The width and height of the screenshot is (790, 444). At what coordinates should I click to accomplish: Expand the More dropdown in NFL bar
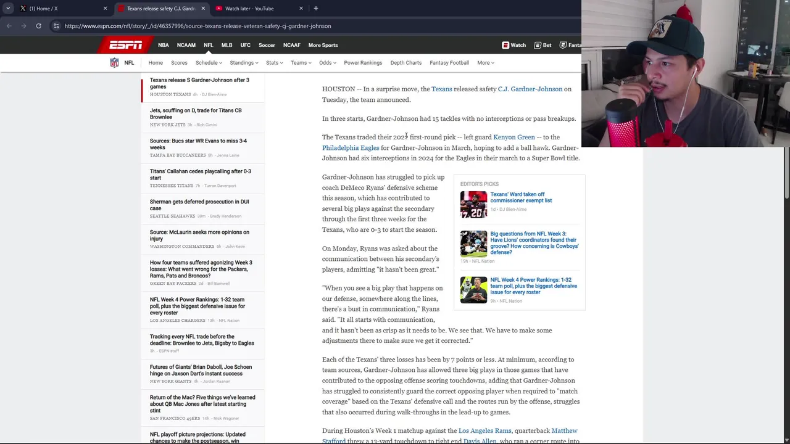485,63
